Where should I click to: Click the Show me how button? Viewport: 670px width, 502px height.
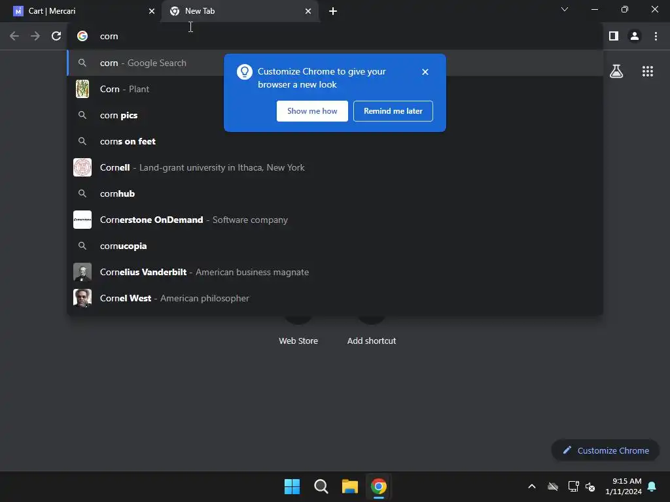pos(312,111)
